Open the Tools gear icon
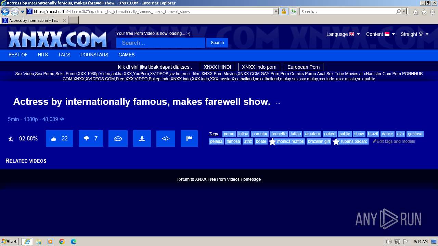This screenshot has width=438, height=246. tap(433, 12)
